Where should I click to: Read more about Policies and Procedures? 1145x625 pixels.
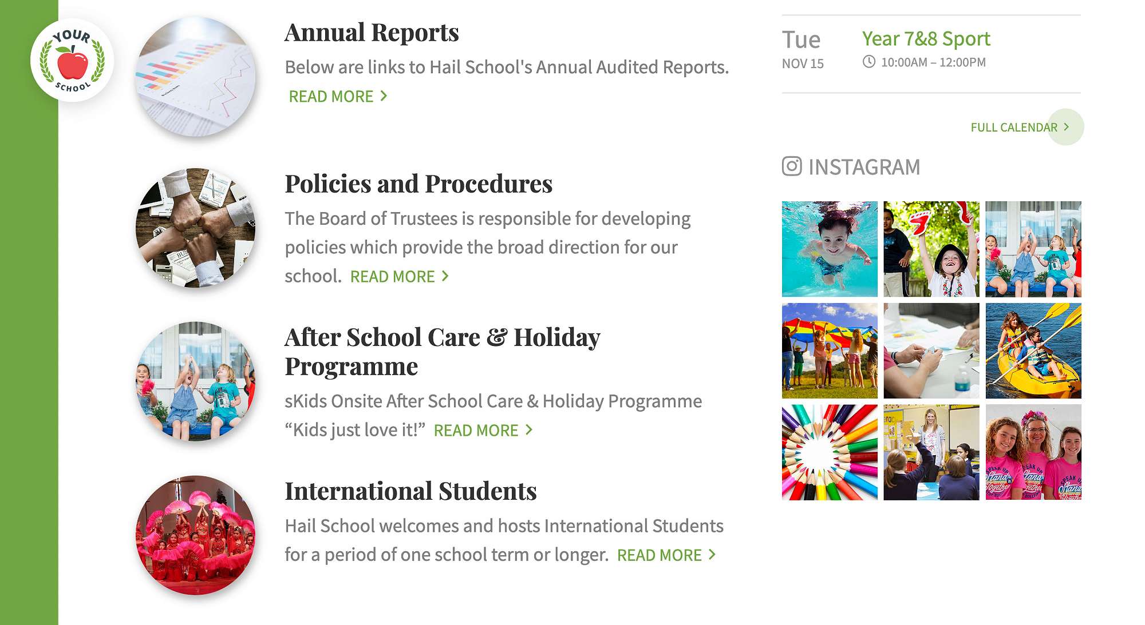coord(399,277)
